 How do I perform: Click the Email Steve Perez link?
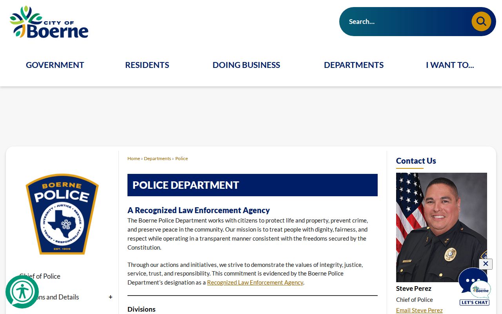pos(419,310)
